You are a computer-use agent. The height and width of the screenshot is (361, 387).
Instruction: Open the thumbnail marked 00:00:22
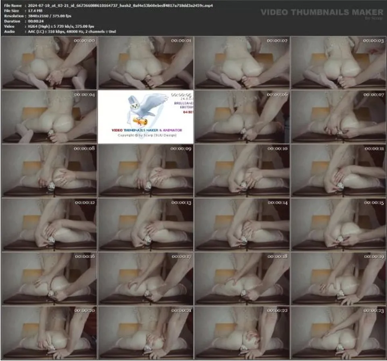242,333
